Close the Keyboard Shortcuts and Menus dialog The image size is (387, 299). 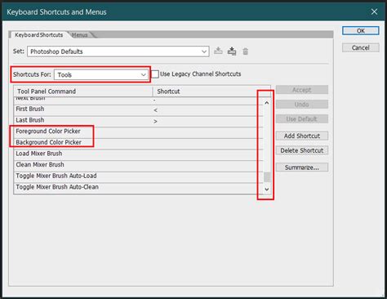374,11
